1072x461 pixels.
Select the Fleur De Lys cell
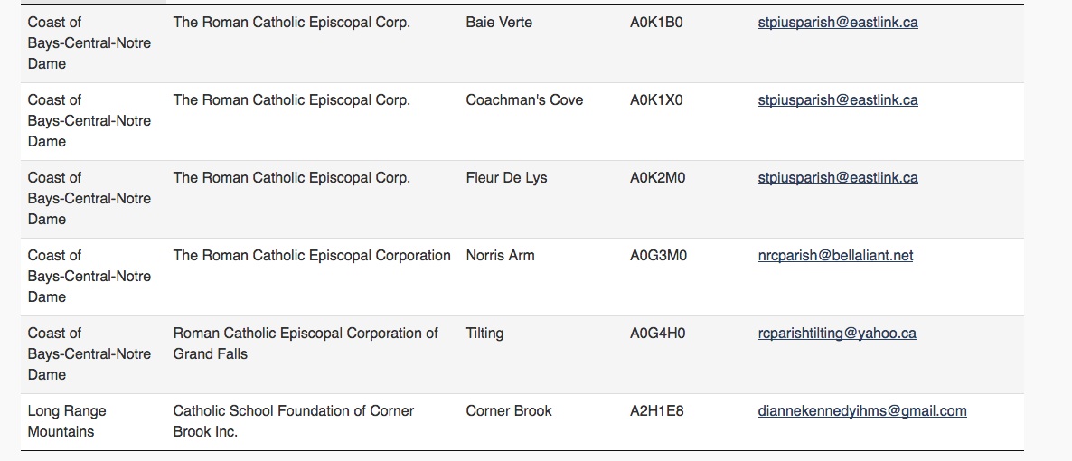[x=506, y=178]
